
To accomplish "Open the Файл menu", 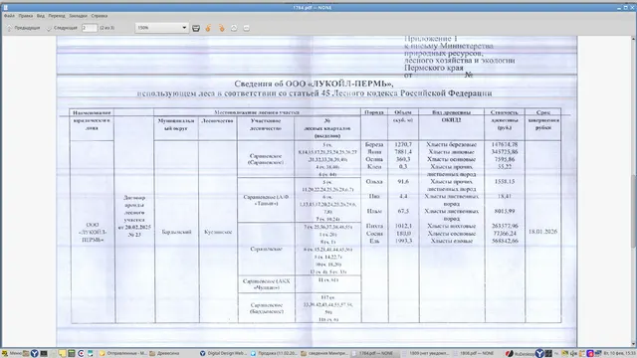I will [9, 16].
